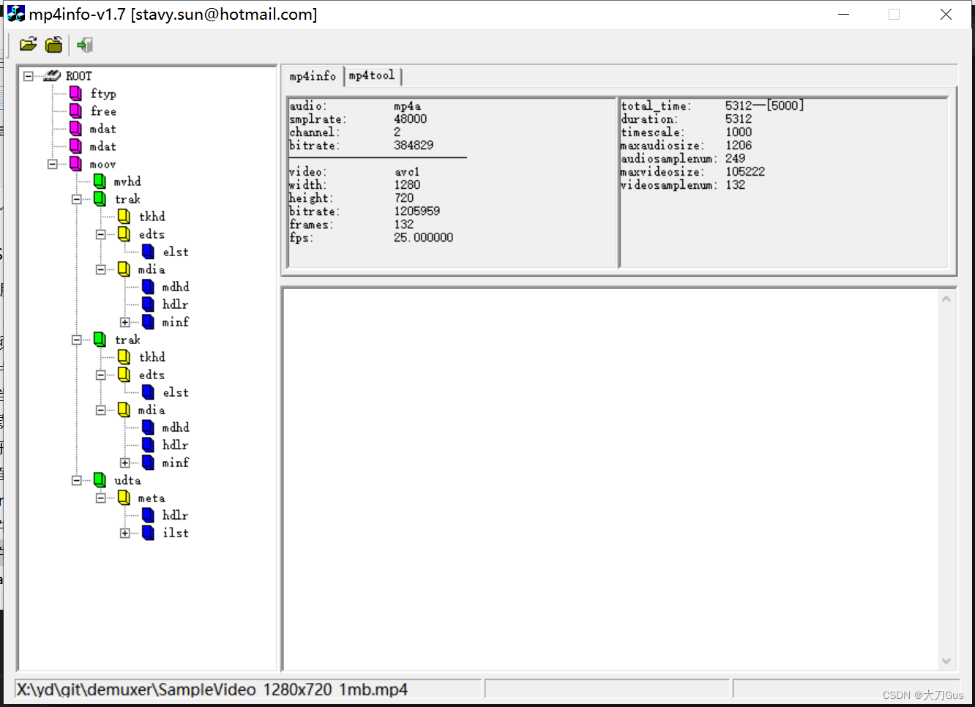The image size is (975, 707).
Task: Click the green icon beside mvhd
Action: tap(100, 181)
